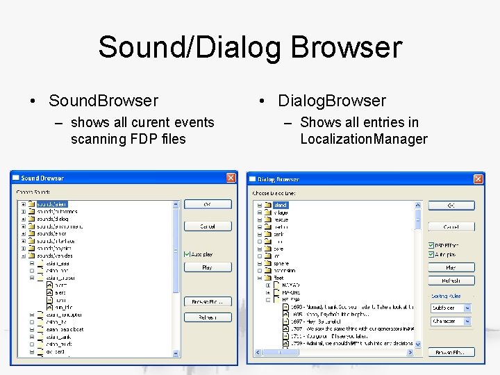
Task: Click Play in the Dialog Browser
Action: tap(451, 267)
